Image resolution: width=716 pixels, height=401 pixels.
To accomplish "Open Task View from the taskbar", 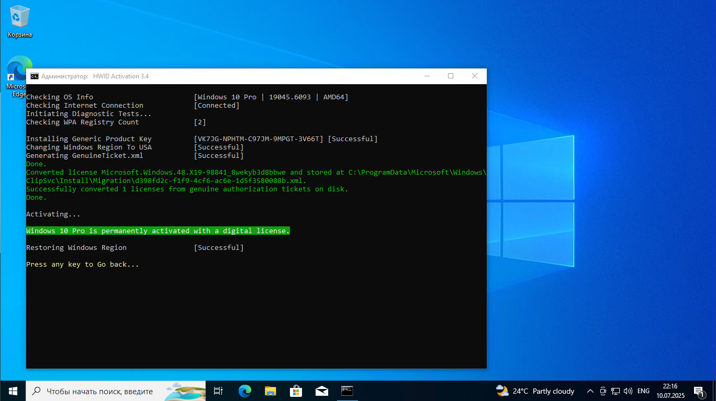I will [x=218, y=391].
